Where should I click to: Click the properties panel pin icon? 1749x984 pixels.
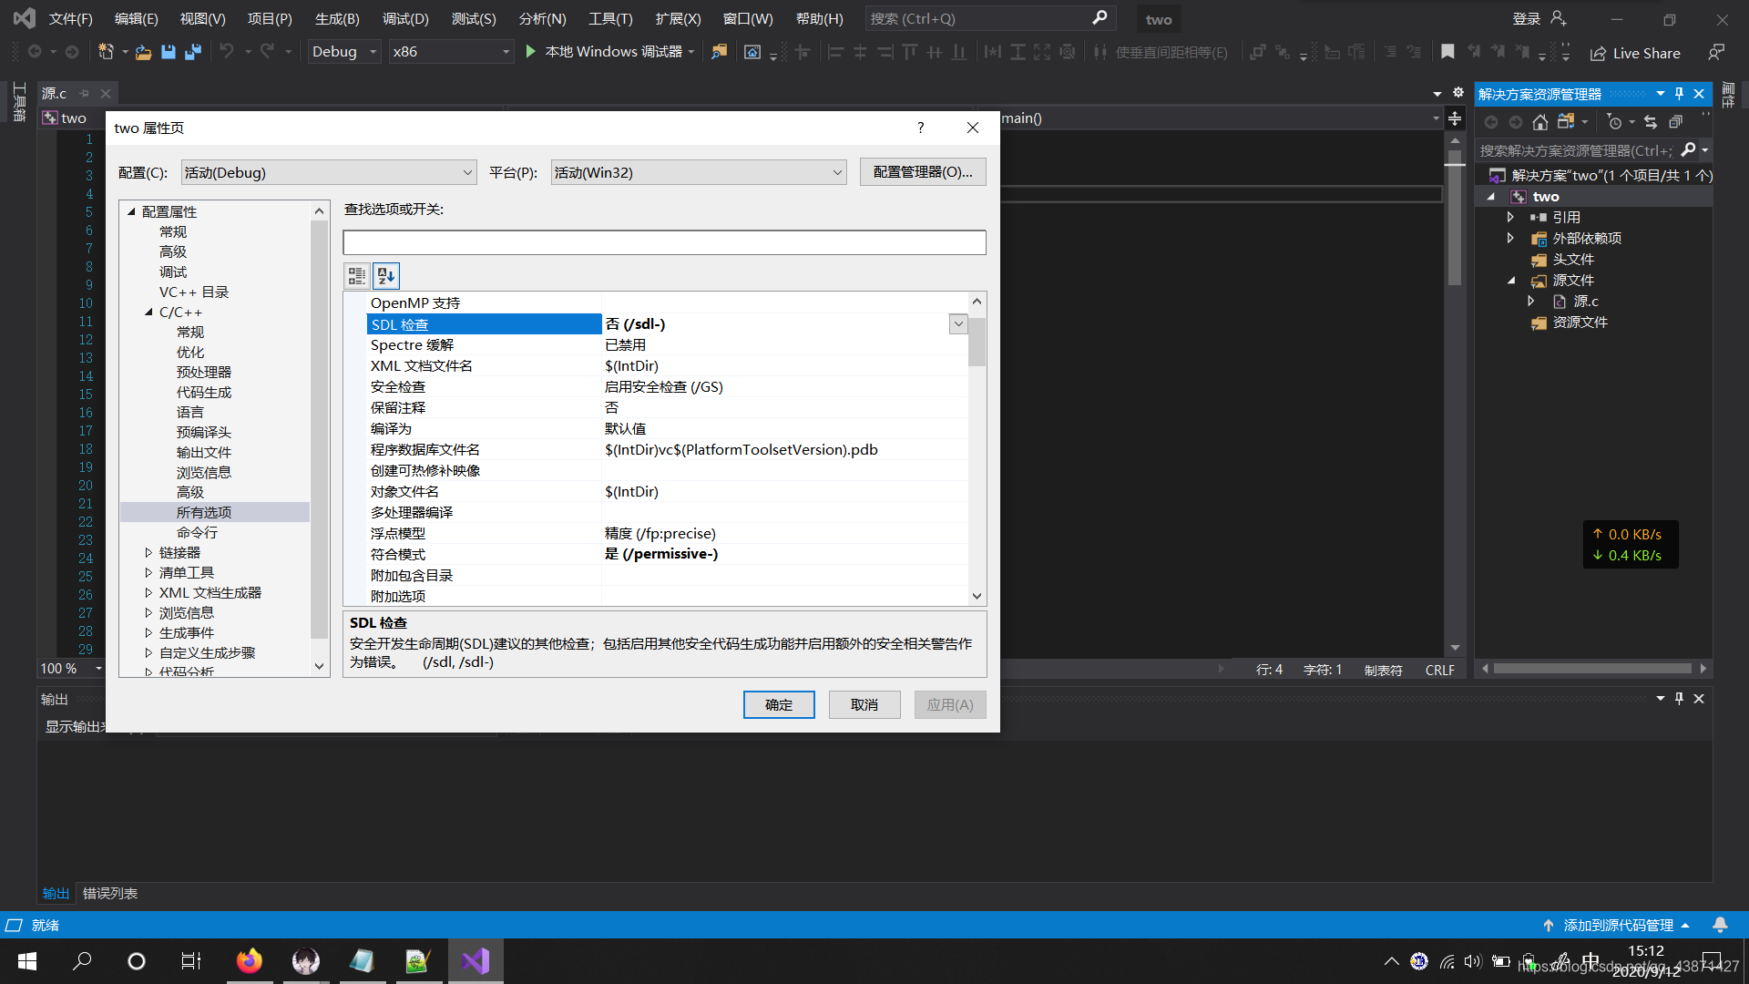(1680, 94)
